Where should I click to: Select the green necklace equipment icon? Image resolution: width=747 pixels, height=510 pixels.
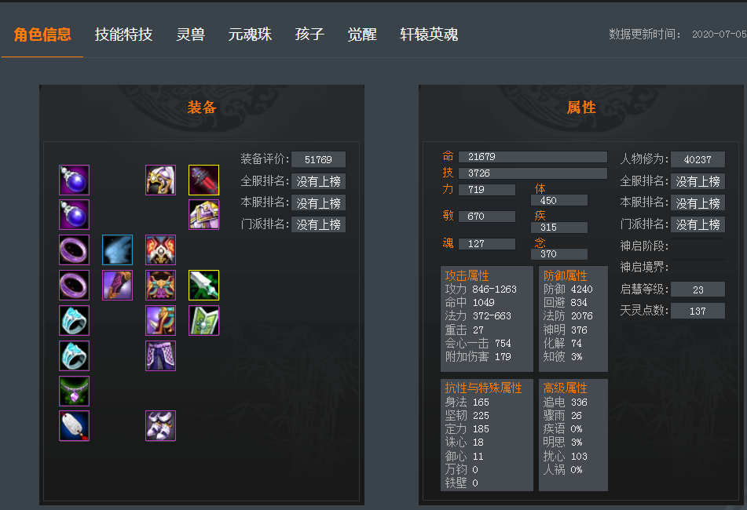75,391
